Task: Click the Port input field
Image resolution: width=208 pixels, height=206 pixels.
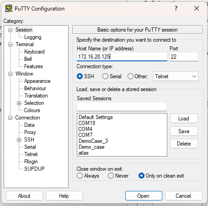Action: [184, 57]
